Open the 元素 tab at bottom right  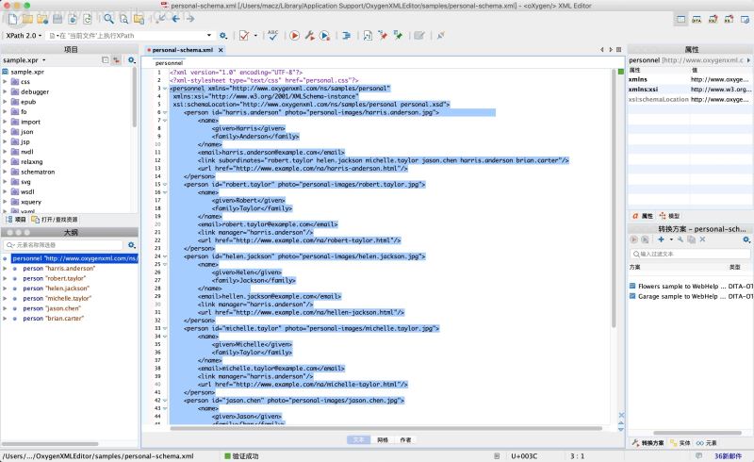click(x=706, y=443)
